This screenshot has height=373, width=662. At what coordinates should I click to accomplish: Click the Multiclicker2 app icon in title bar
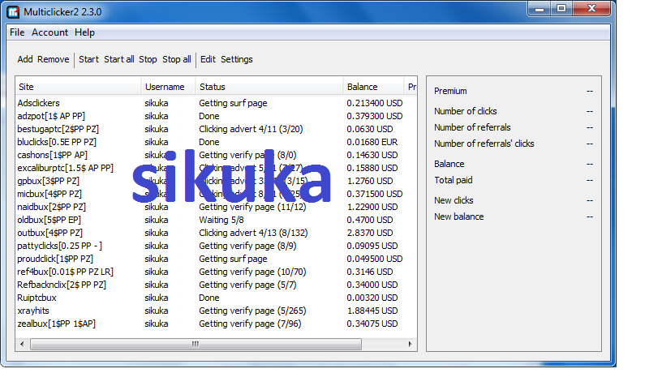click(13, 12)
